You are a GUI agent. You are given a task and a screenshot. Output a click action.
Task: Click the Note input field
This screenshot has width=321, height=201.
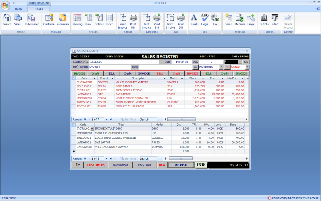point(165,67)
